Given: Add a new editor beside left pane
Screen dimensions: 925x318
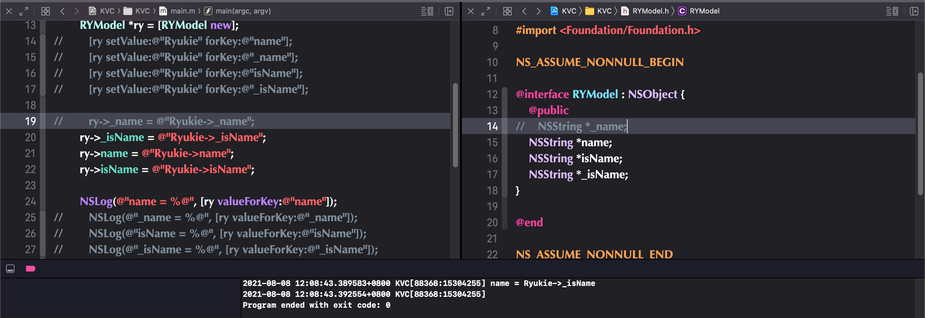Looking at the screenshot, I should [x=449, y=11].
